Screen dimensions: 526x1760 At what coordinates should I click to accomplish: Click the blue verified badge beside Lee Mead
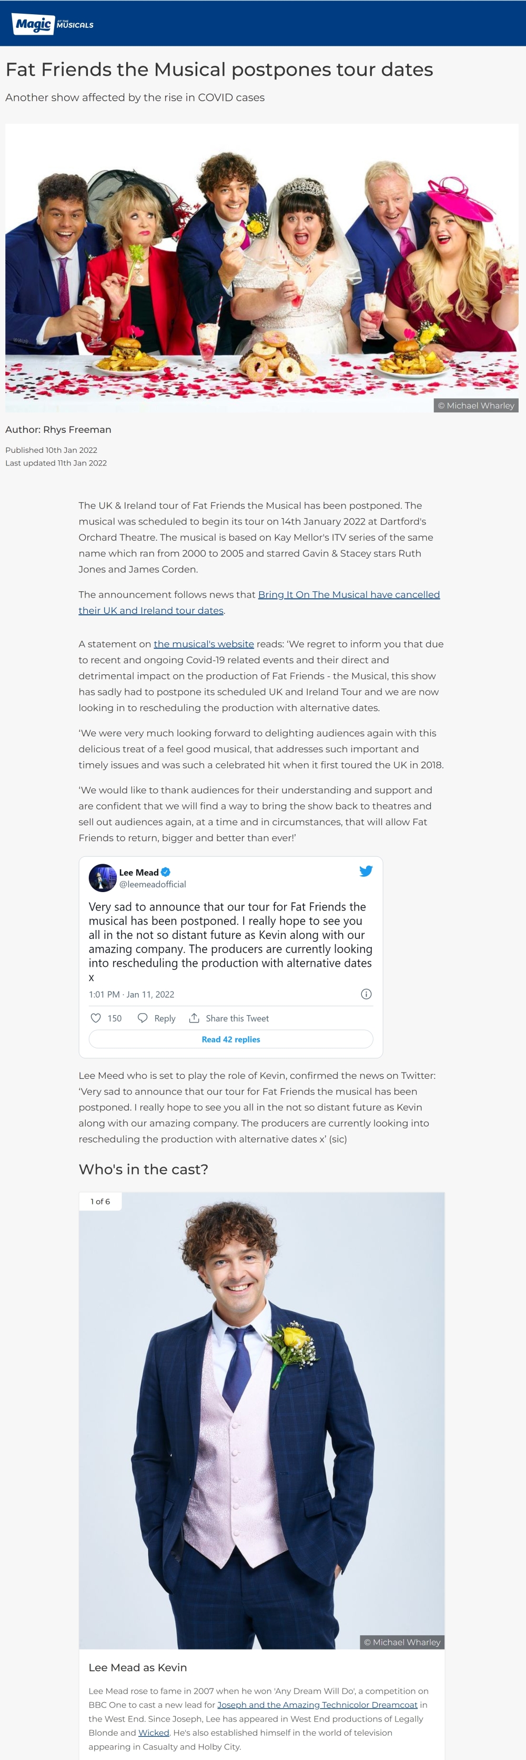[x=166, y=873]
